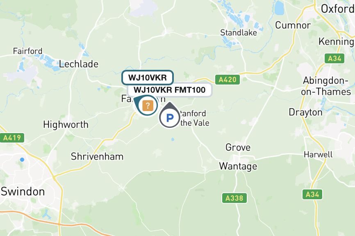Click the A420 road sign badge

click(228, 80)
